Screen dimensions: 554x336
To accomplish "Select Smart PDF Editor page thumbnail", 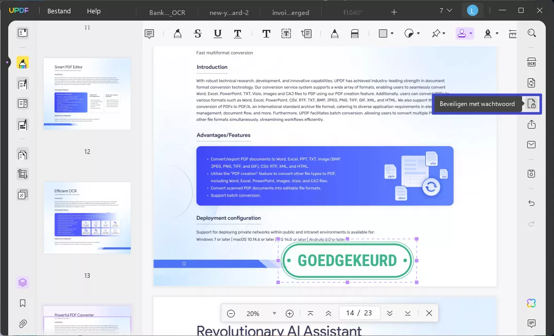I will 87,94.
